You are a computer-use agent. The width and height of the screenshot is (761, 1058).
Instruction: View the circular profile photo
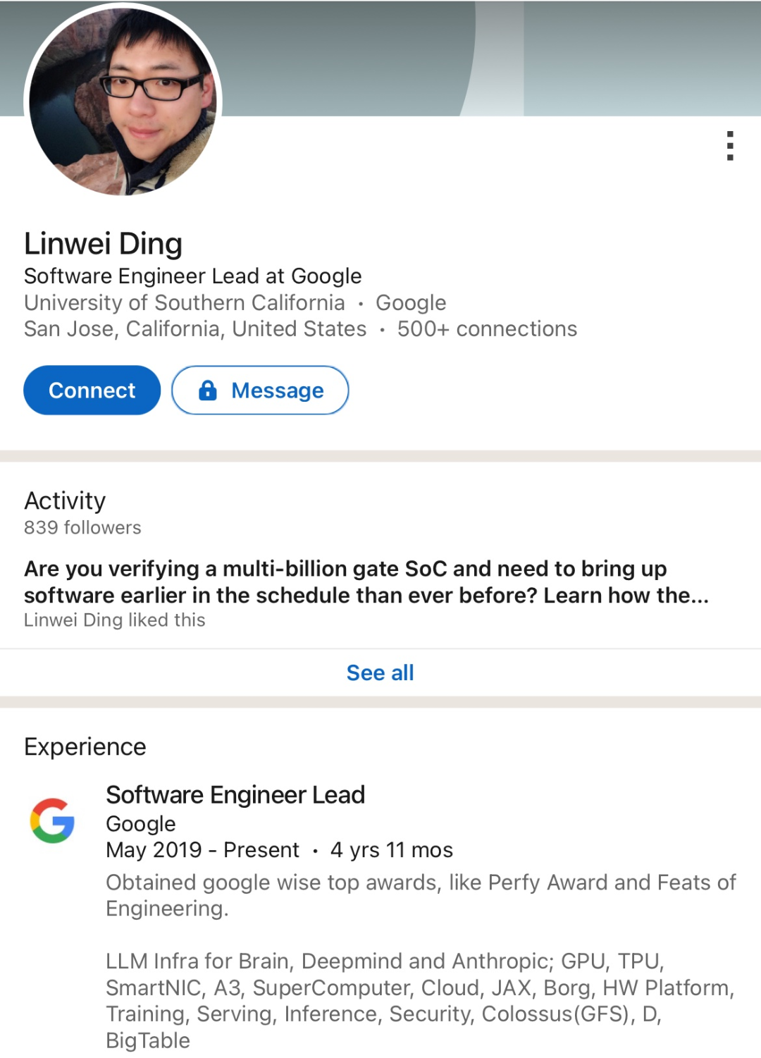coord(123,100)
